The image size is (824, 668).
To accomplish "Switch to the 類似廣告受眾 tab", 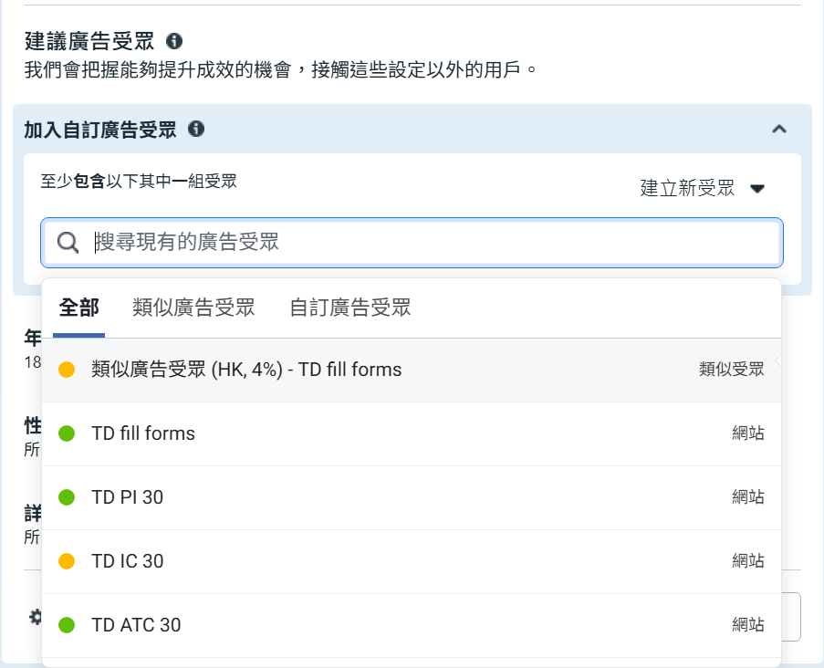I will click(193, 308).
